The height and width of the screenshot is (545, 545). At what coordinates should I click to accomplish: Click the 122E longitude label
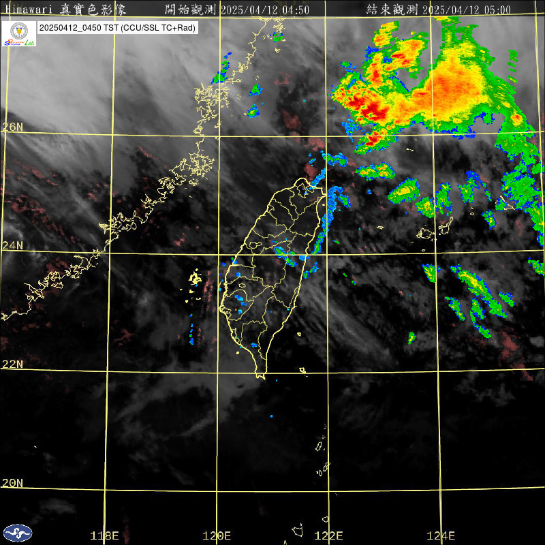(328, 535)
